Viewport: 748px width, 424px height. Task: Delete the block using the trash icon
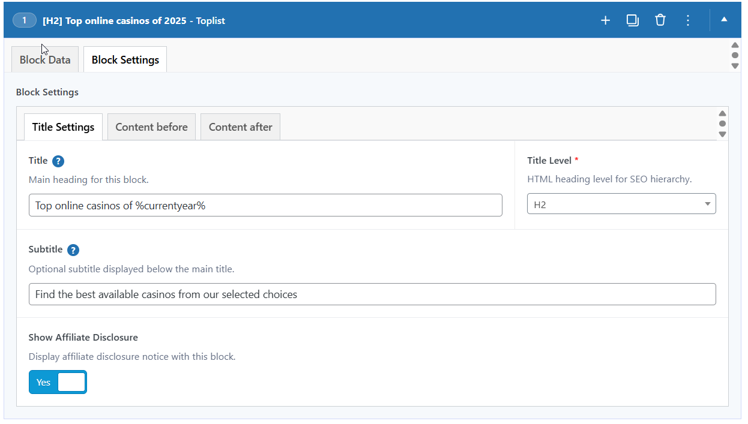[x=660, y=20]
